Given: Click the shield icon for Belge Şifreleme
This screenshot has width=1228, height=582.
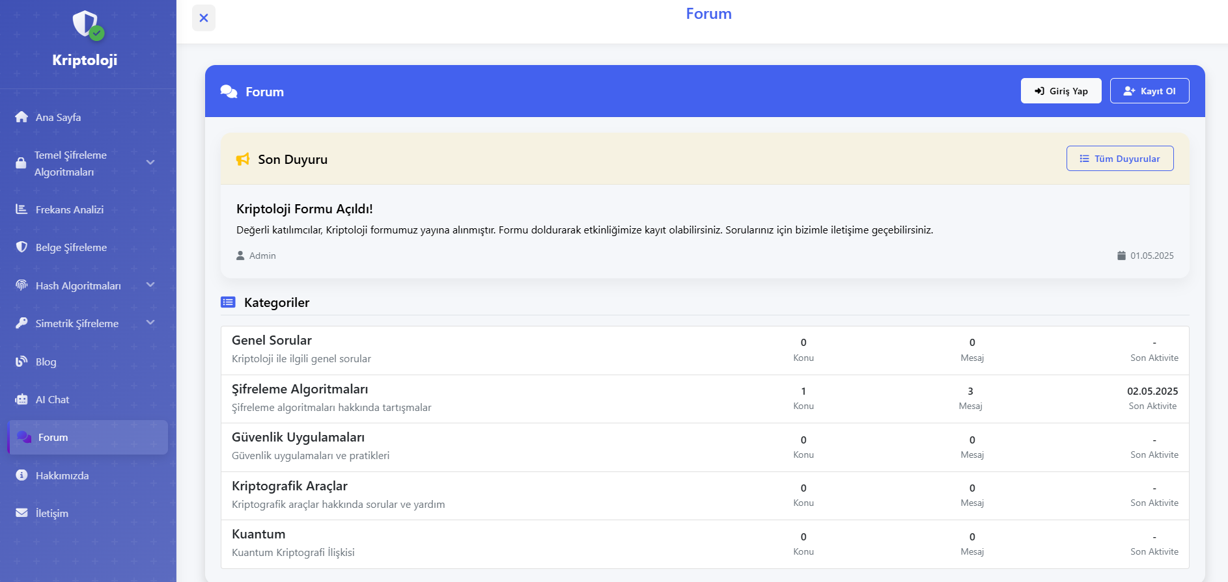Looking at the screenshot, I should click(x=21, y=247).
